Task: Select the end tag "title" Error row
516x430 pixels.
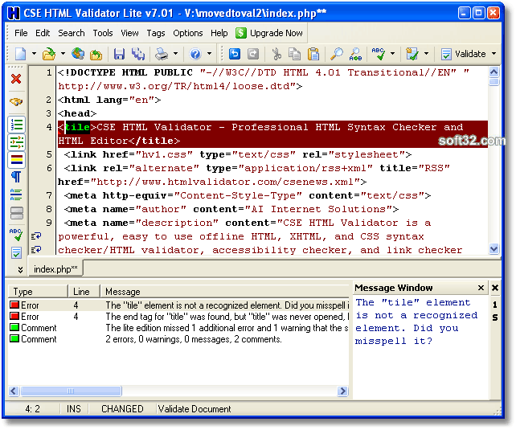Action: [178, 317]
